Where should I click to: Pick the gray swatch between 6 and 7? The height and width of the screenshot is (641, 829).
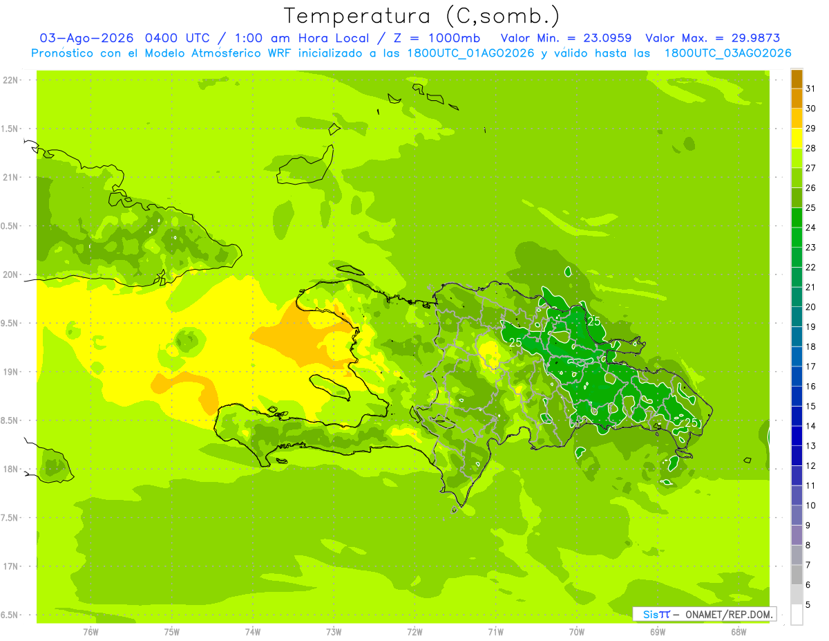[797, 575]
